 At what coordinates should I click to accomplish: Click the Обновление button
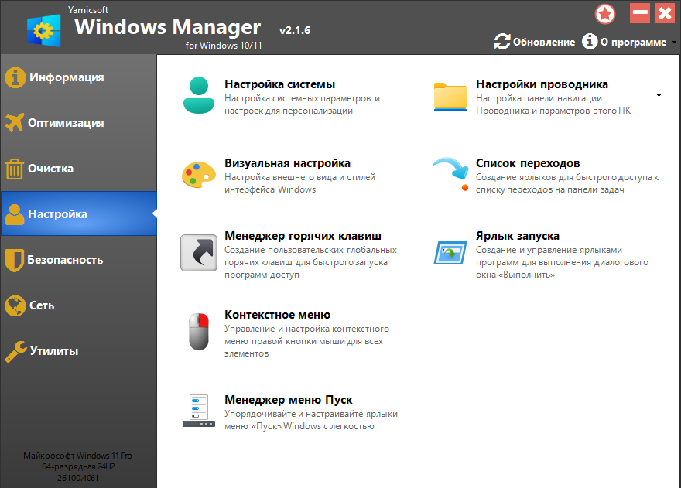[535, 42]
